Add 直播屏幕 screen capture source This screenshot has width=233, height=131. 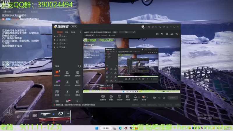[x=103, y=98]
